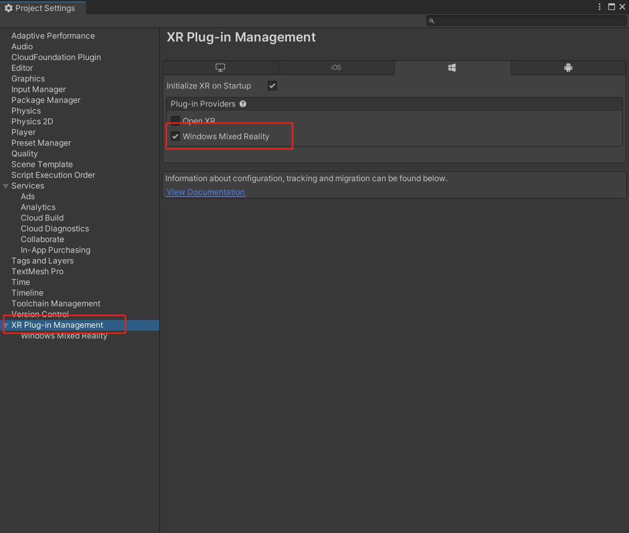Open Ads service settings
Image resolution: width=629 pixels, height=533 pixels.
click(x=28, y=197)
